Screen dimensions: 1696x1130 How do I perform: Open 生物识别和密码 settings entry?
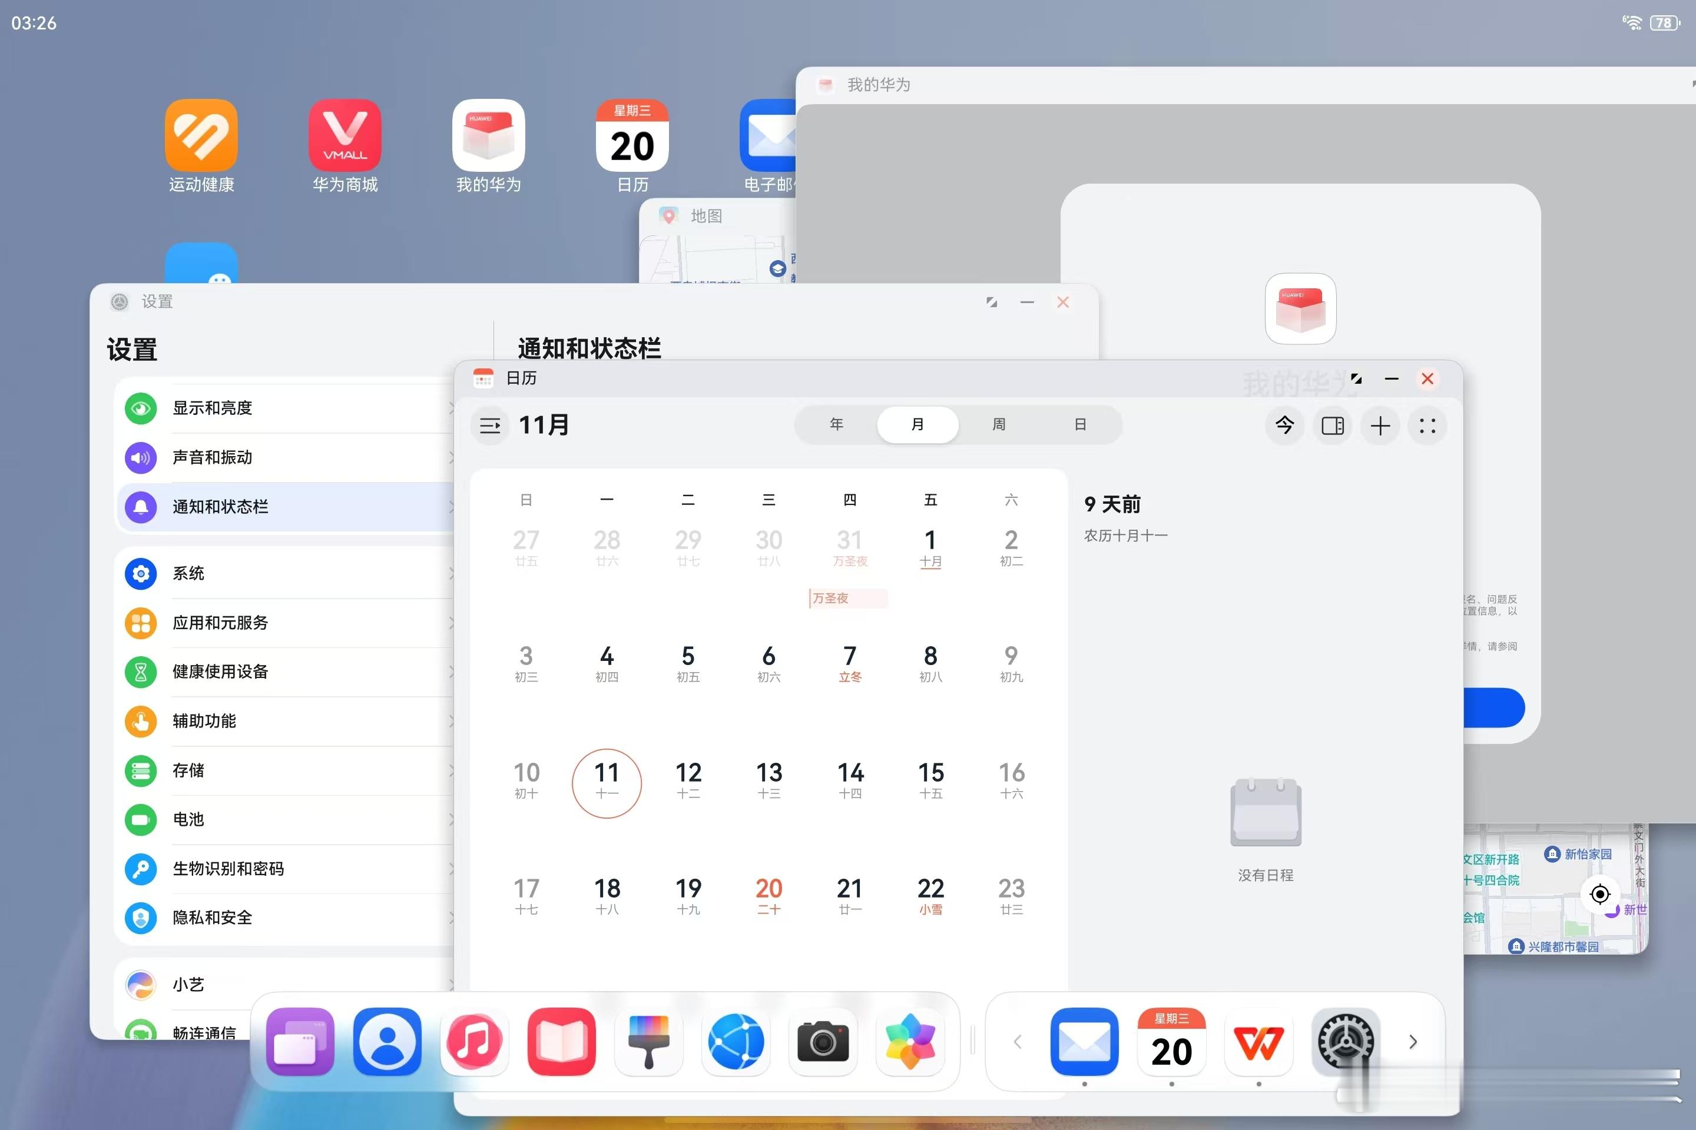[x=285, y=869]
